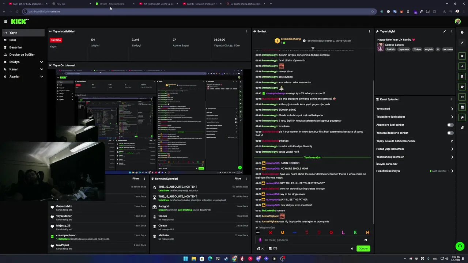Open the Başarılar sidebar page

pos(23,47)
